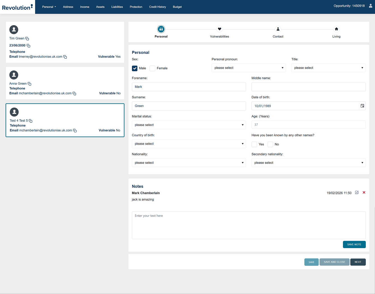Viewport: 375px width, 294px height.
Task: Edit the note using the pencil icon
Action: point(357,193)
